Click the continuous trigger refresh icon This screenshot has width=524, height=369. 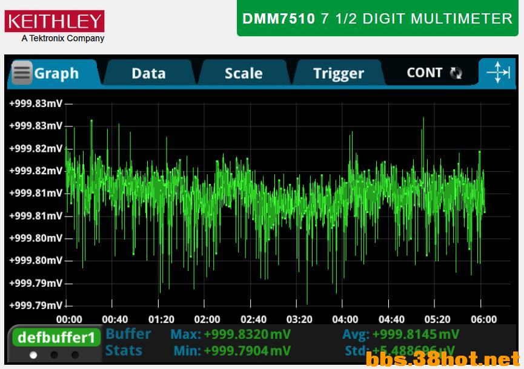click(x=456, y=73)
